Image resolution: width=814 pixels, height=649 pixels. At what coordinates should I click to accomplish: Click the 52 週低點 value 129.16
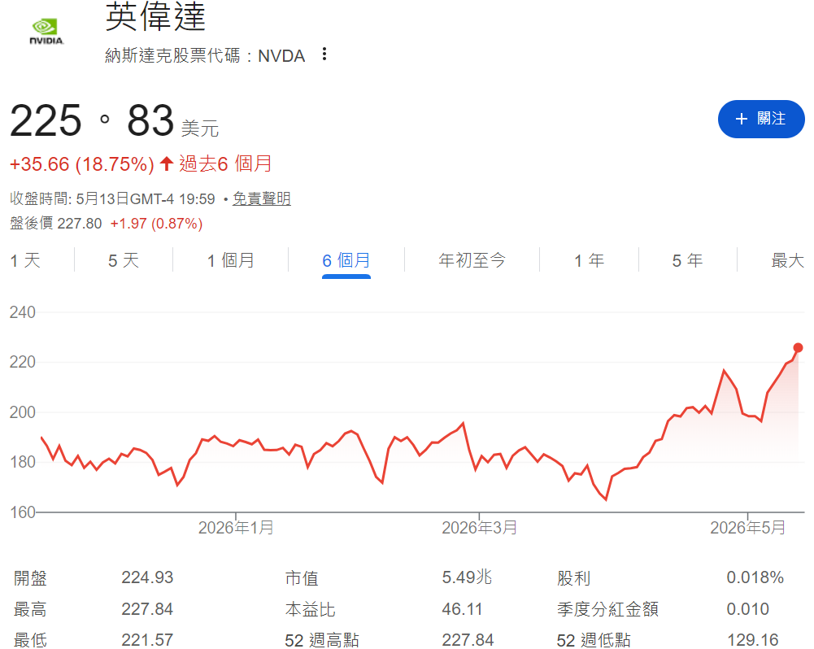753,640
